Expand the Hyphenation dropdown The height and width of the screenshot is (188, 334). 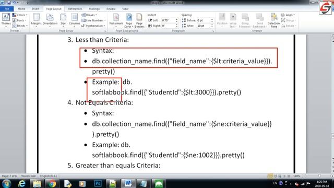coord(93,26)
